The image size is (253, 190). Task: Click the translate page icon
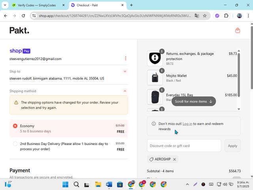(197, 16)
